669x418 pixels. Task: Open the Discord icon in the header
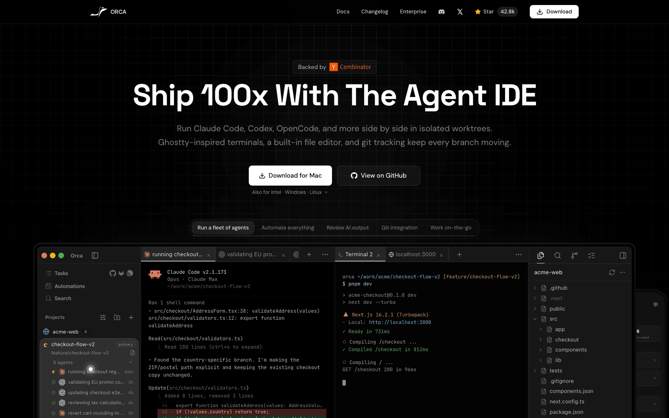pos(441,12)
